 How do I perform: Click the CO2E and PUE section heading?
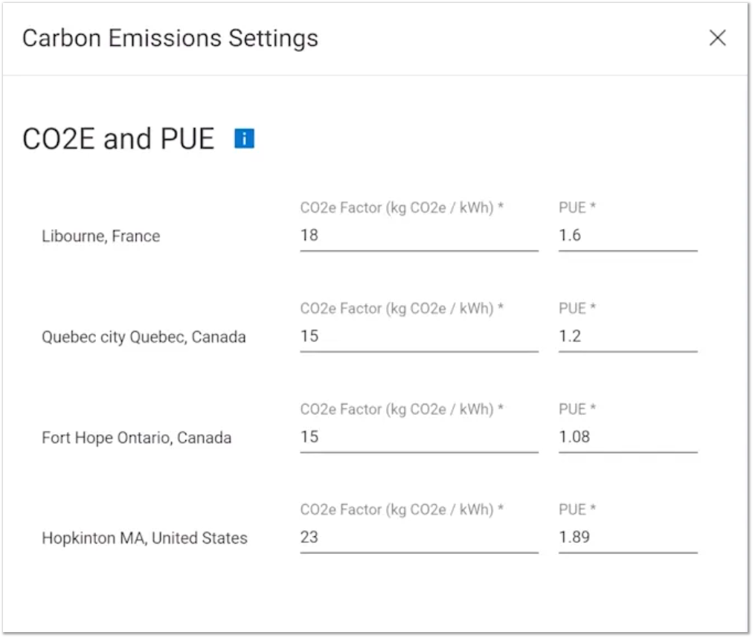click(x=118, y=139)
